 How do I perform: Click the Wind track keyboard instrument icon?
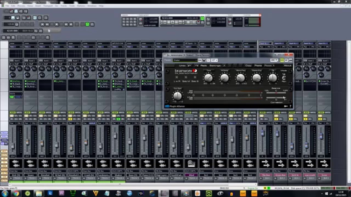(191, 164)
